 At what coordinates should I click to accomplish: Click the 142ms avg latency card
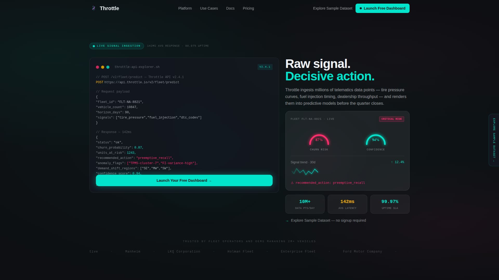(x=347, y=204)
